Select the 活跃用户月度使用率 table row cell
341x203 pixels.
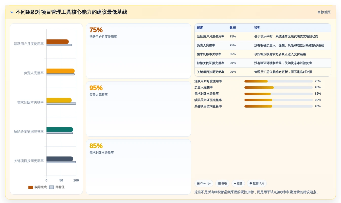(x=211, y=36)
